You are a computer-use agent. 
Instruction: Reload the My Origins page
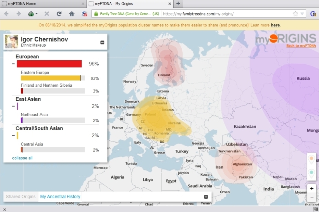59,14
